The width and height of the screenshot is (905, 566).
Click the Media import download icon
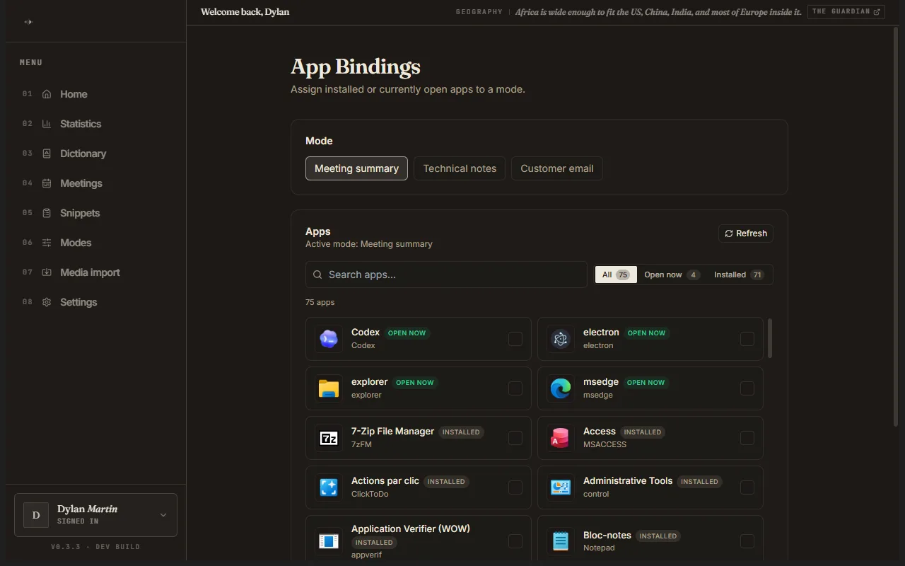coord(47,272)
